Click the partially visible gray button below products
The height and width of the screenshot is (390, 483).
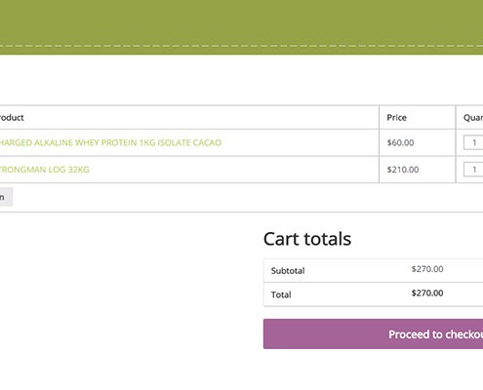6,197
